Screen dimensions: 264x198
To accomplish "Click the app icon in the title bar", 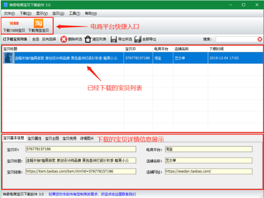I will point(5,4).
